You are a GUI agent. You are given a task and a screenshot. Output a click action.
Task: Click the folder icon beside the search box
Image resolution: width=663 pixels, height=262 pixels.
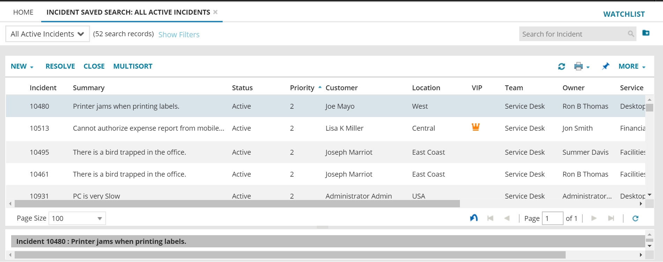coord(646,33)
